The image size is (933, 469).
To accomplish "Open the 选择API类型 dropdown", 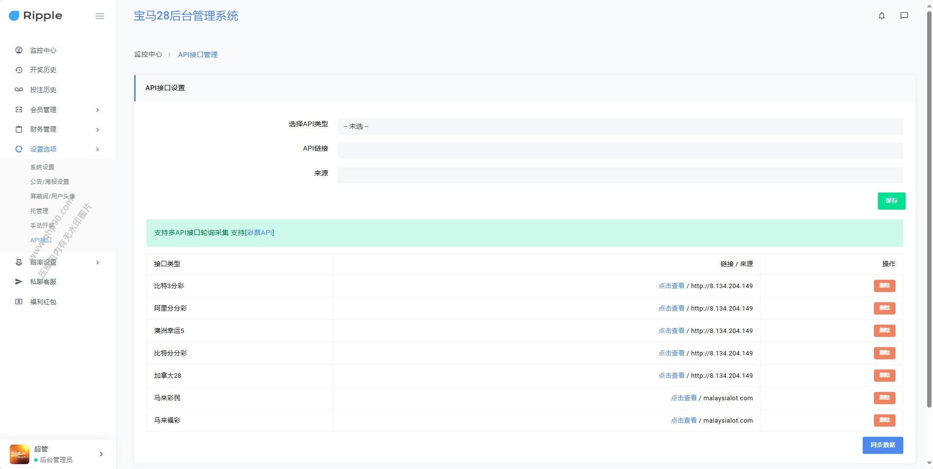I will pyautogui.click(x=620, y=126).
